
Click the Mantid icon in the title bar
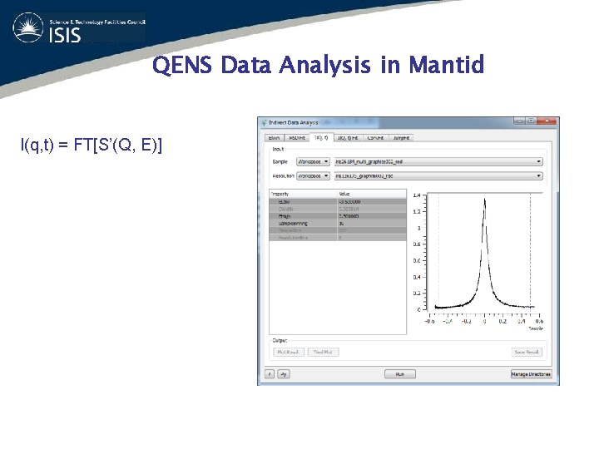pyautogui.click(x=264, y=122)
